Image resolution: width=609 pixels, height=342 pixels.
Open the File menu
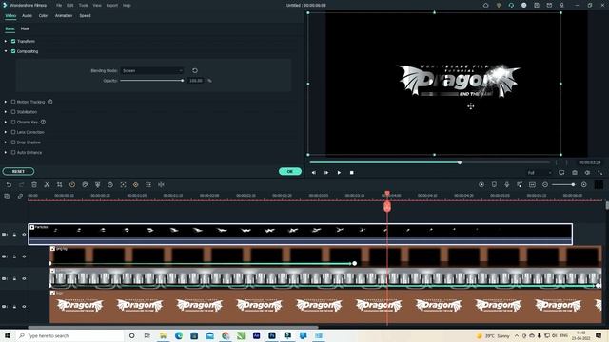(x=59, y=6)
